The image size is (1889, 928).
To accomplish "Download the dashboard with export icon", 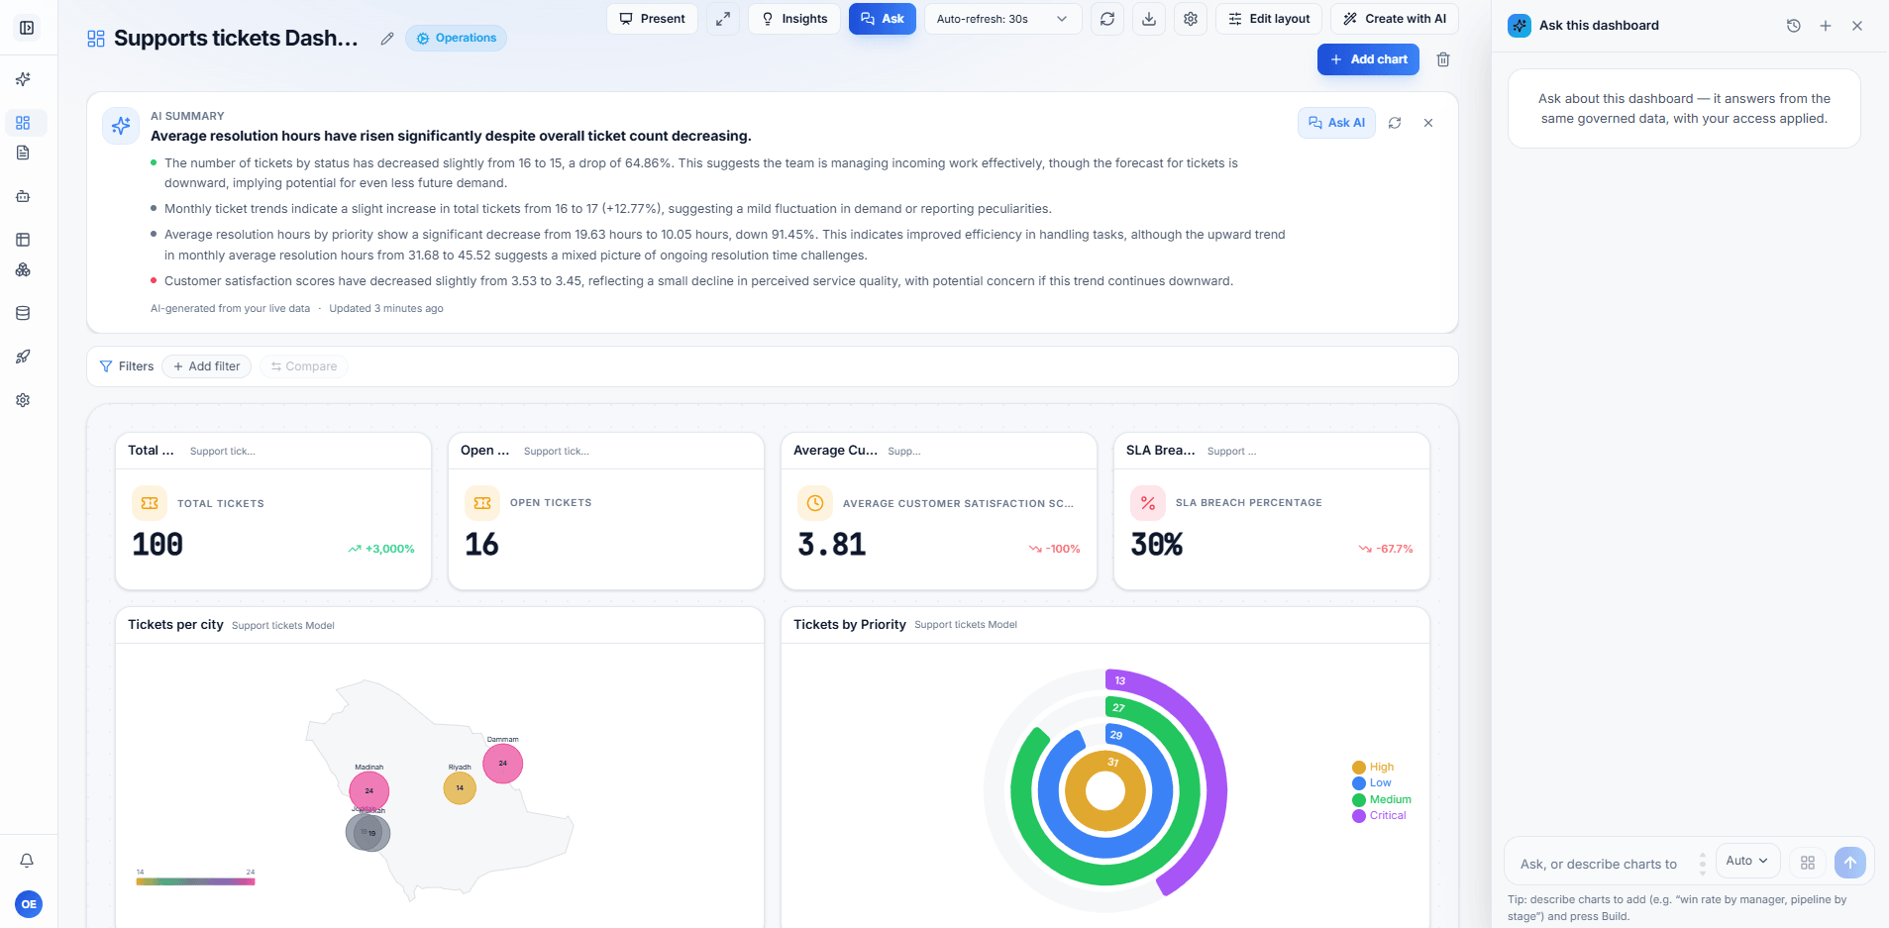I will [x=1149, y=19].
